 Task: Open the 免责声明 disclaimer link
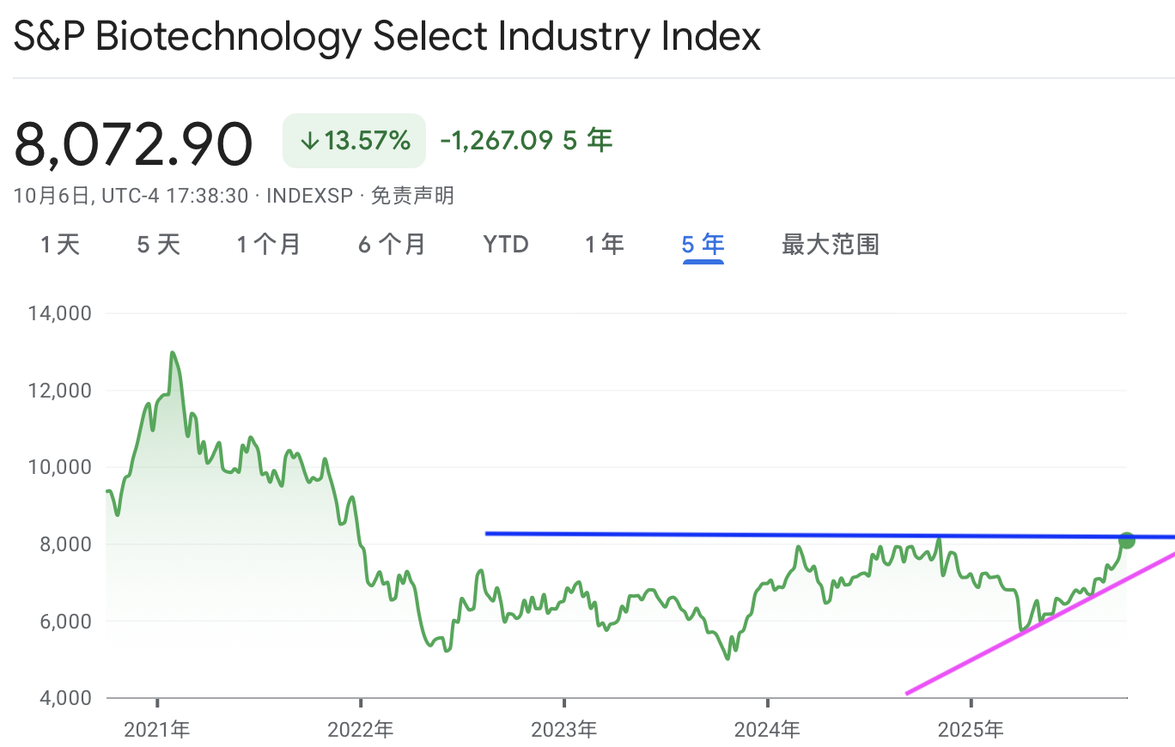point(412,196)
